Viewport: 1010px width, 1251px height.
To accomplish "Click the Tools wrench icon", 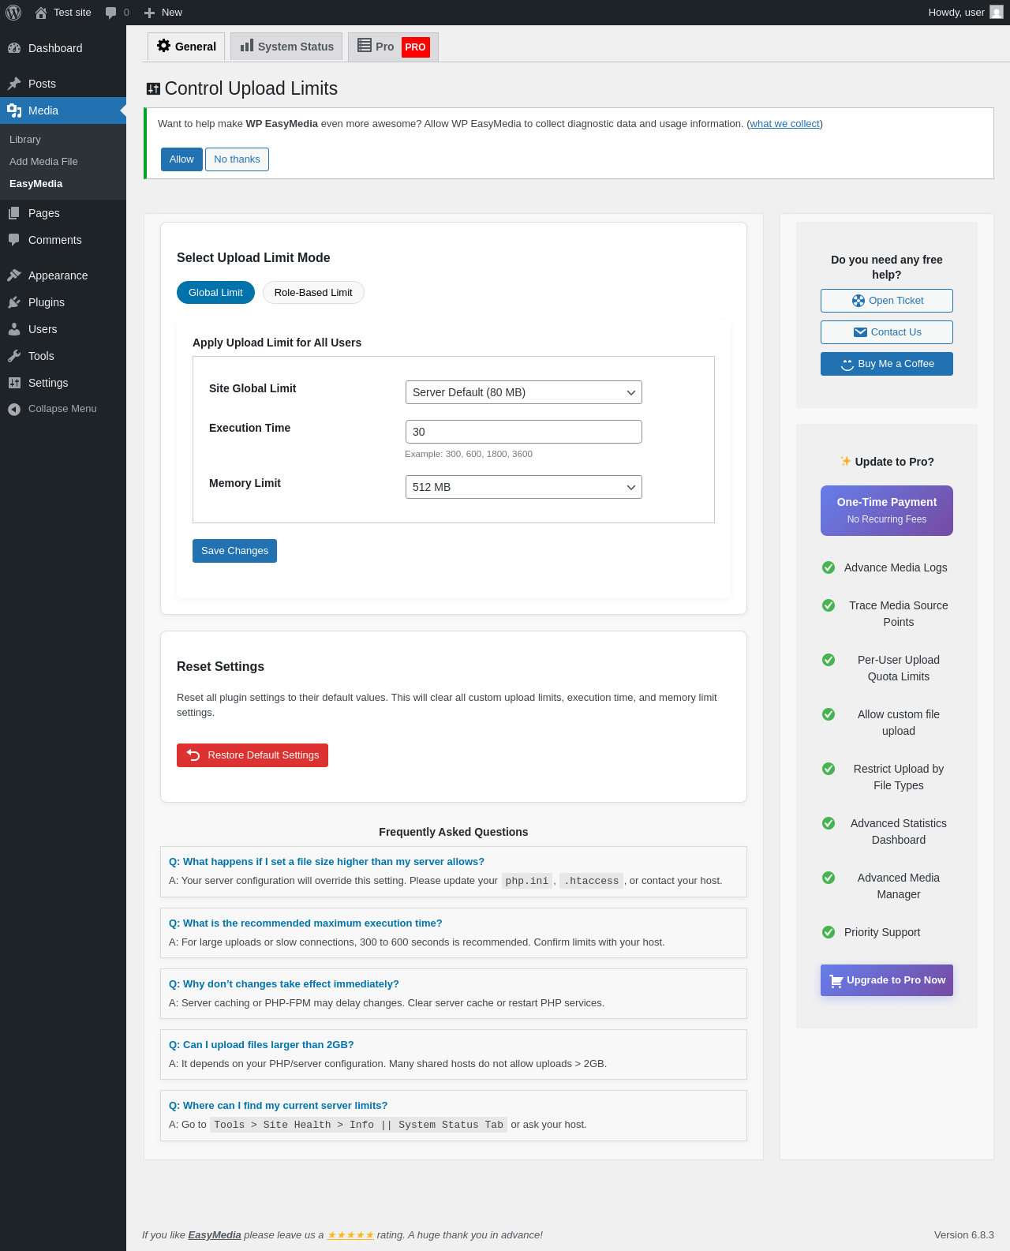I will [14, 356].
